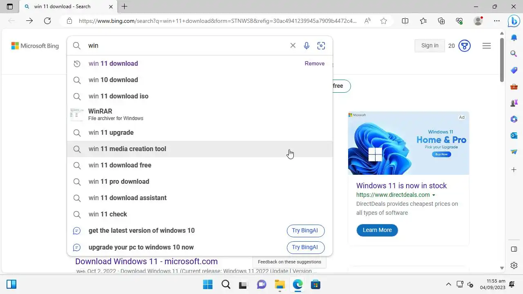Open the Windows 11 Home & Pro ad image
This screenshot has width=523, height=294.
409,143
